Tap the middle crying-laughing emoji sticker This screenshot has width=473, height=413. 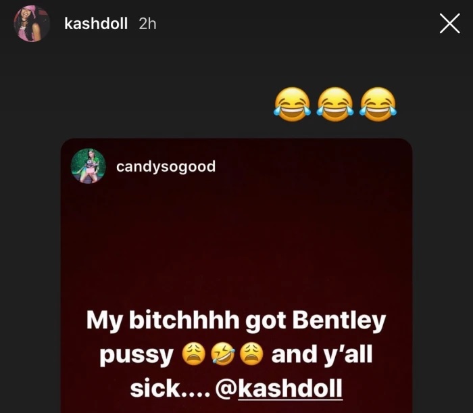pos(335,104)
